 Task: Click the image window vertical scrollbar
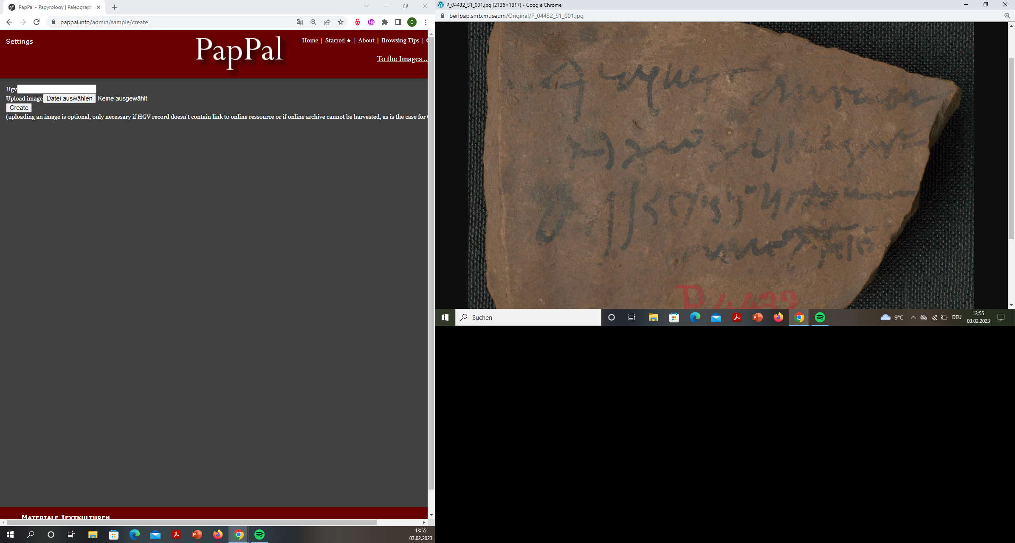point(1011,148)
